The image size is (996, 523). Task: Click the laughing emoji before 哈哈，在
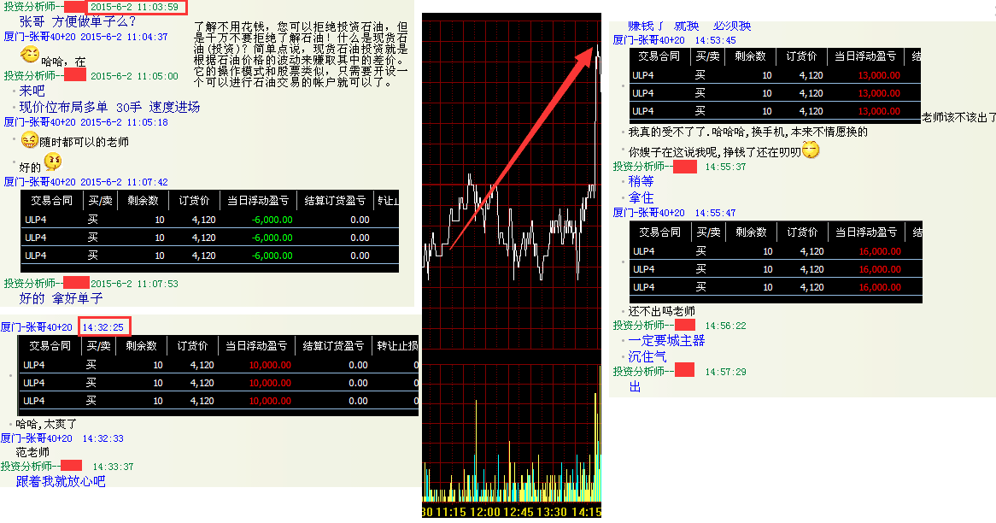[x=30, y=55]
